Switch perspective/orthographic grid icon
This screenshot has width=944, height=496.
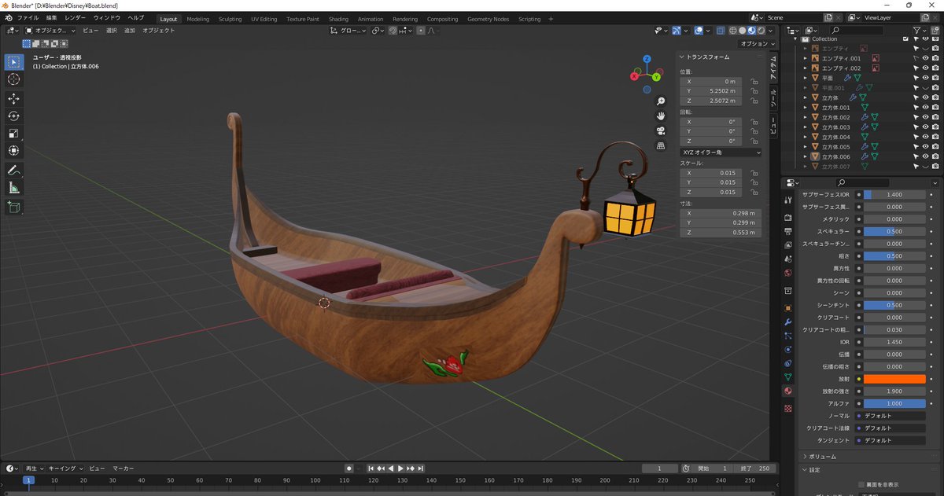click(661, 145)
